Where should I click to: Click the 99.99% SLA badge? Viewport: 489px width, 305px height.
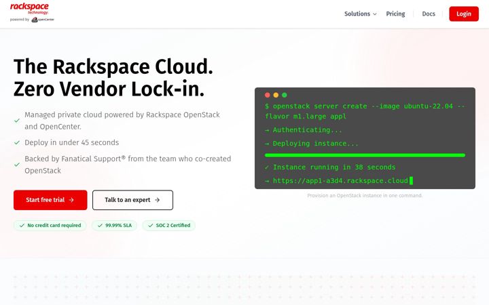click(115, 225)
